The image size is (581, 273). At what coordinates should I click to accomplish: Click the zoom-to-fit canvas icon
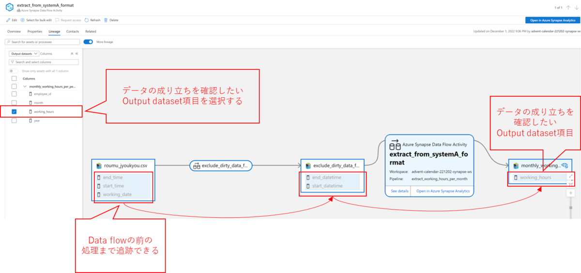pos(571,184)
